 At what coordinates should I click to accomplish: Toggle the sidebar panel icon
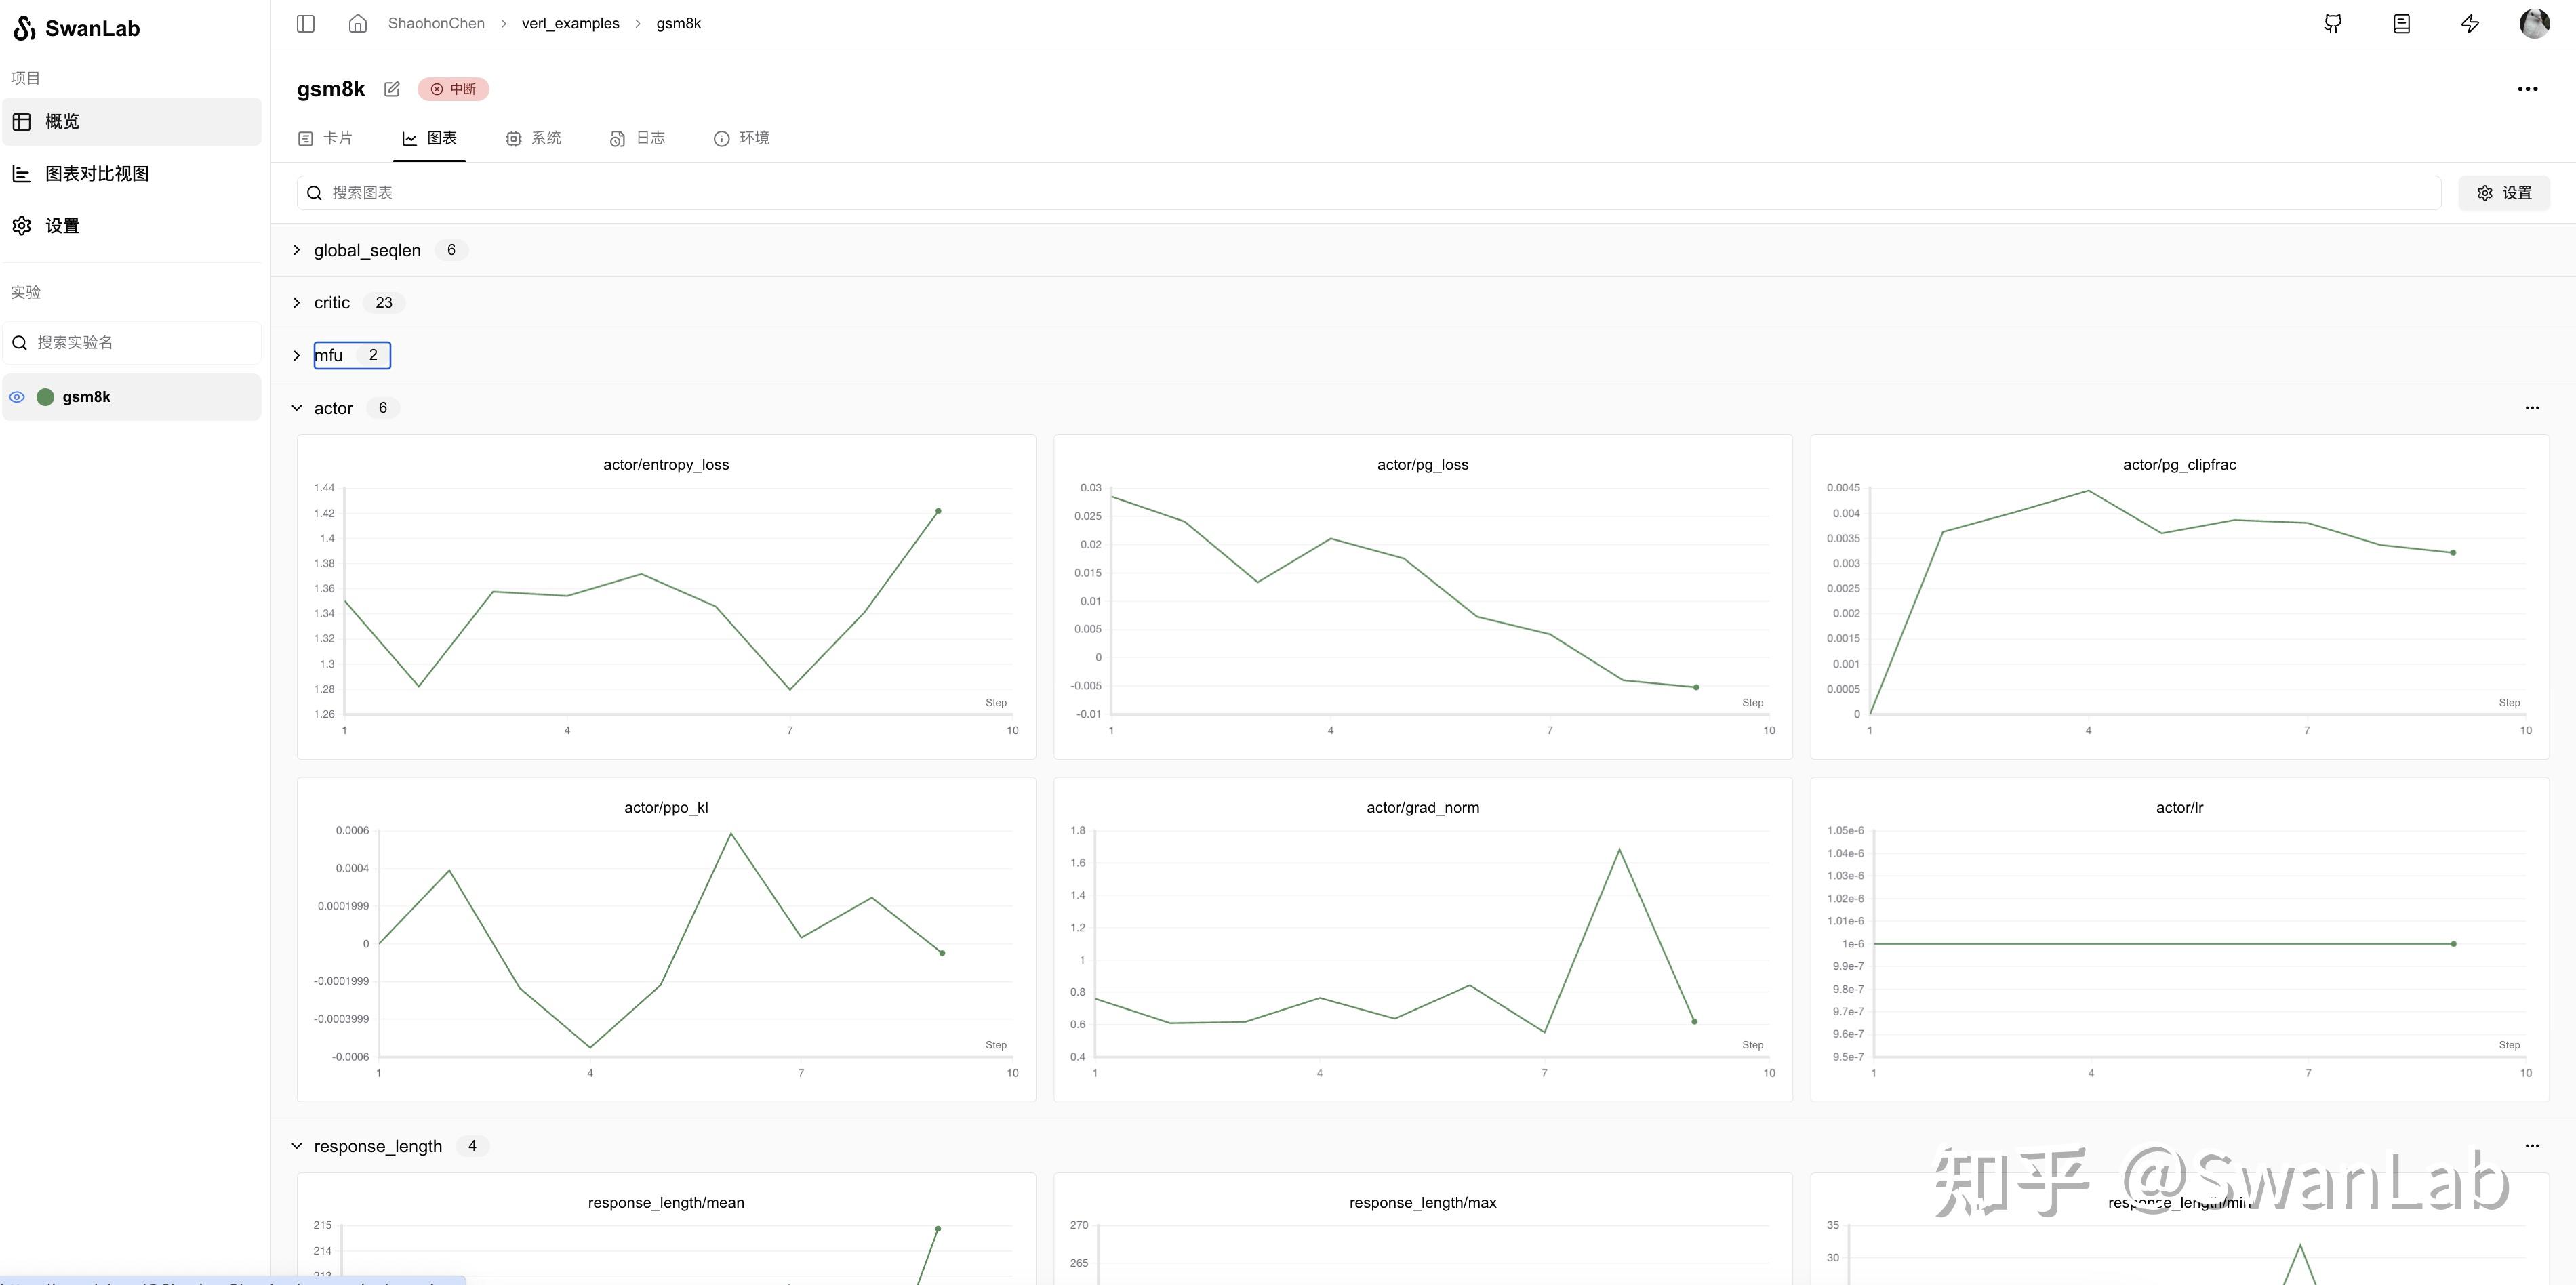(x=306, y=23)
